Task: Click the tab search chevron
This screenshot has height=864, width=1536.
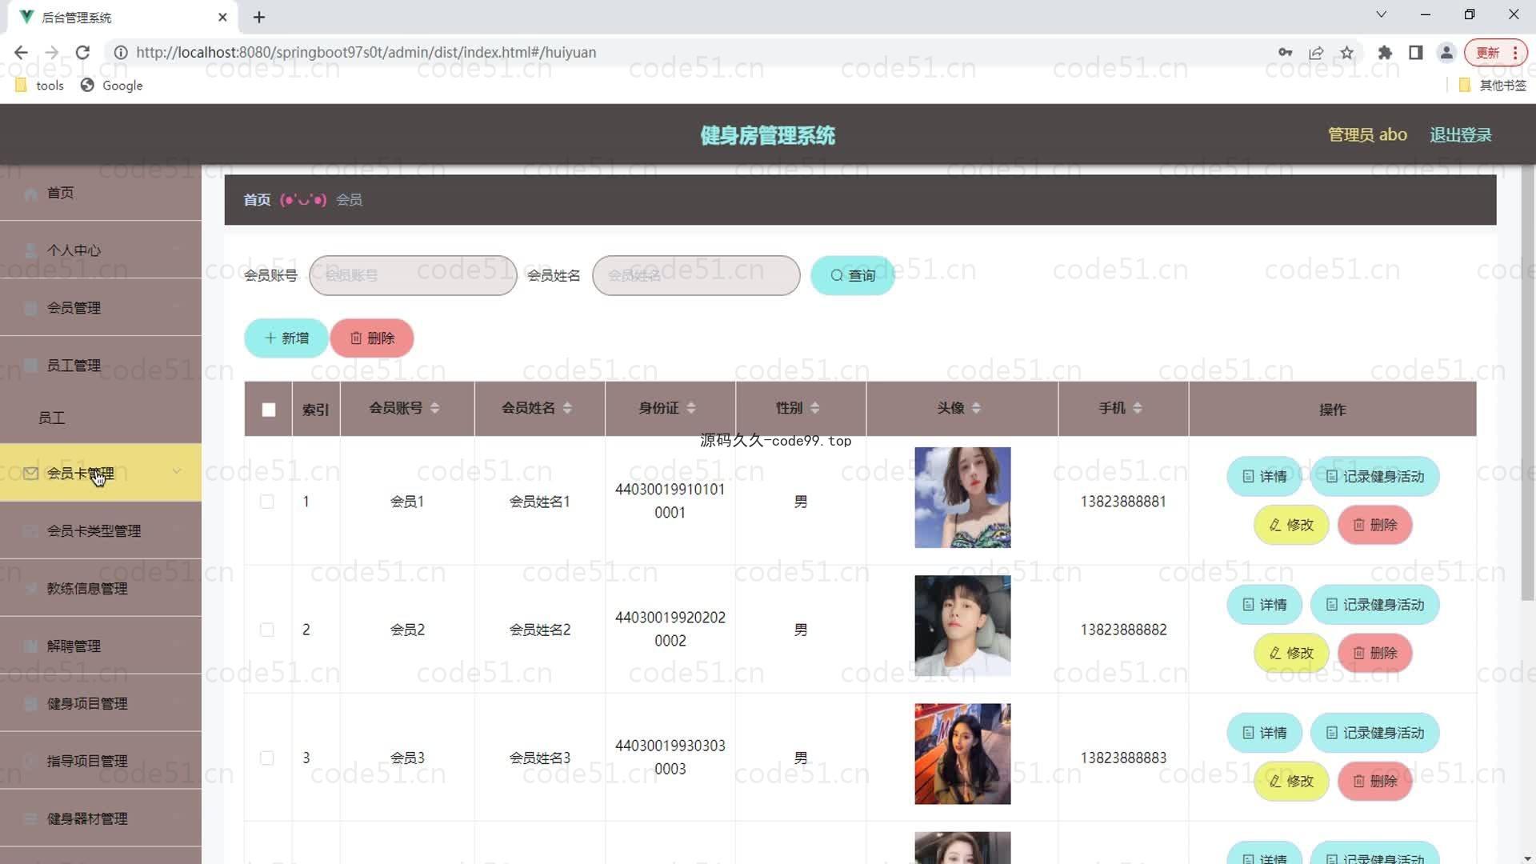Action: pyautogui.click(x=1381, y=14)
